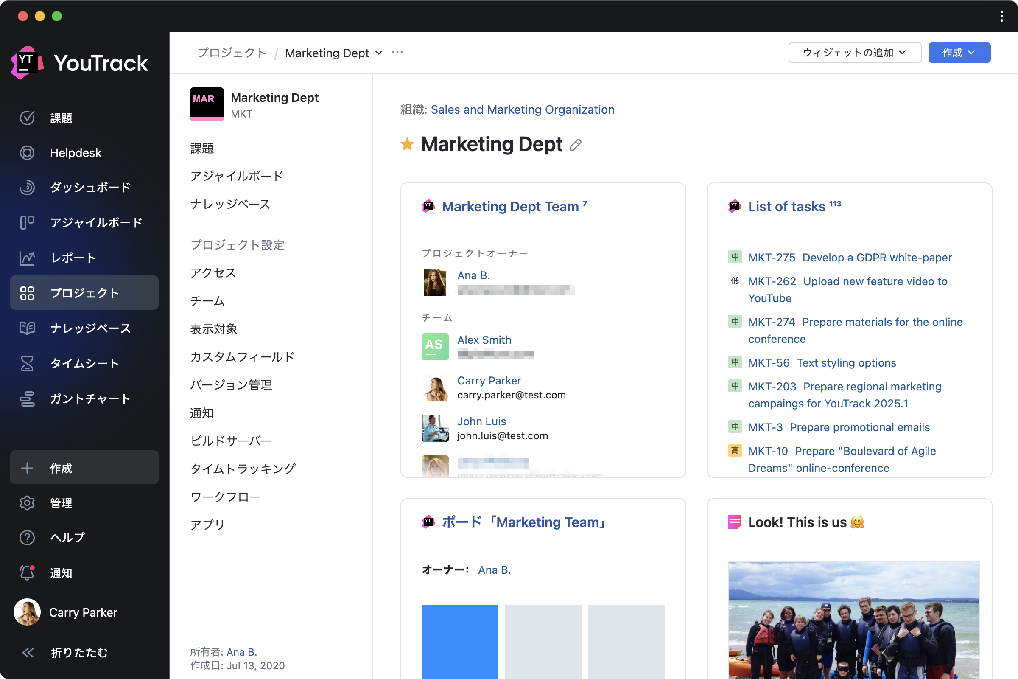Collapse sidebar with 折りたたむ double arrow
1018x679 pixels.
(28, 652)
